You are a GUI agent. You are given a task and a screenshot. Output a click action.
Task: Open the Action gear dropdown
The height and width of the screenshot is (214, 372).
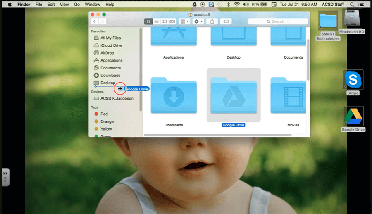198,21
